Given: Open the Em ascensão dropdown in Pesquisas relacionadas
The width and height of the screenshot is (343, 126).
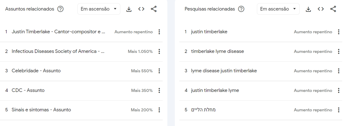Looking at the screenshot, I should (278, 9).
